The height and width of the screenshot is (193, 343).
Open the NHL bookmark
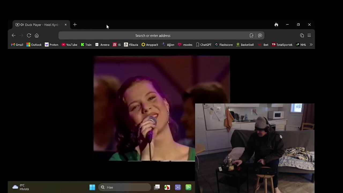(x=301, y=45)
